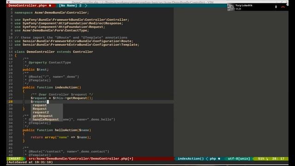Place the cursor on the namespace Acme\DemoBundle\Controller line
295x166 pixels.
coord(52,12)
